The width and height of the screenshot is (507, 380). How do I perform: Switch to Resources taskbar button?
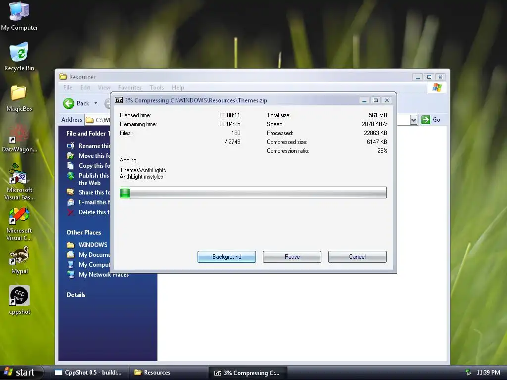(x=168, y=373)
